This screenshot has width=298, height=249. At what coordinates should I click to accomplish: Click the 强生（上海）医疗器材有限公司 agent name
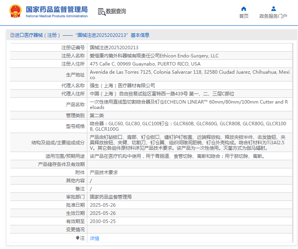(122, 85)
